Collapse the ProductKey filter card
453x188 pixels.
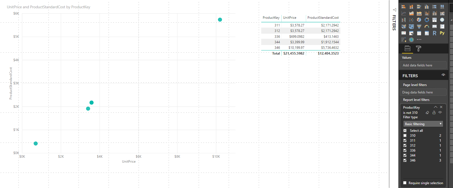click(x=436, y=107)
